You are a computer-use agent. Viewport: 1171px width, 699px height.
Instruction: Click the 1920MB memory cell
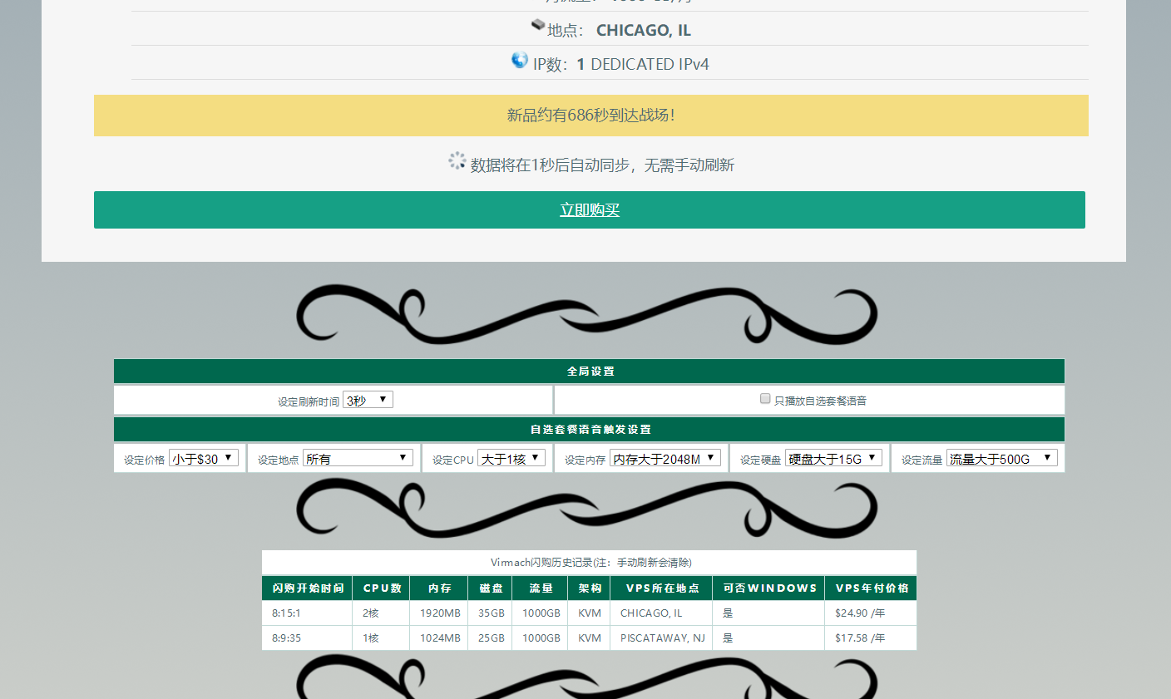440,613
